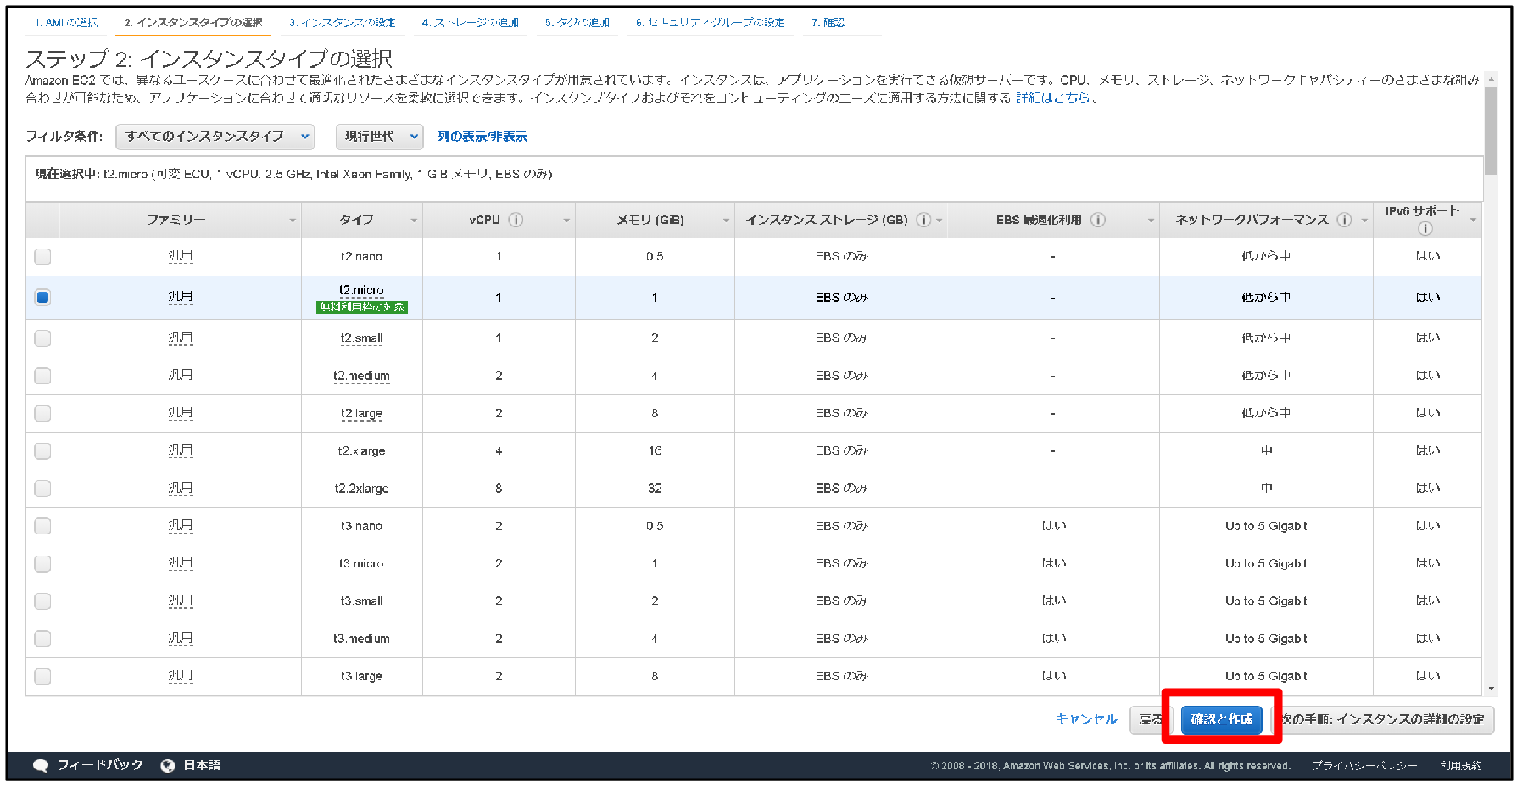Uncheck the selected t2.micro checkbox

[x=42, y=297]
